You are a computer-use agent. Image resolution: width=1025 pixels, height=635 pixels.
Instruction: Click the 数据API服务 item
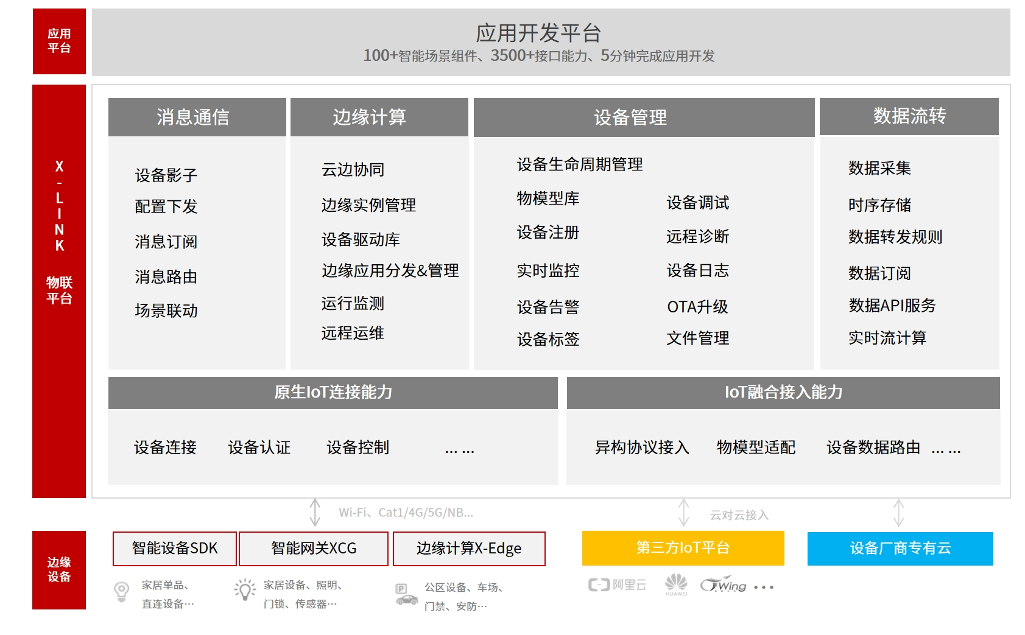coord(892,306)
